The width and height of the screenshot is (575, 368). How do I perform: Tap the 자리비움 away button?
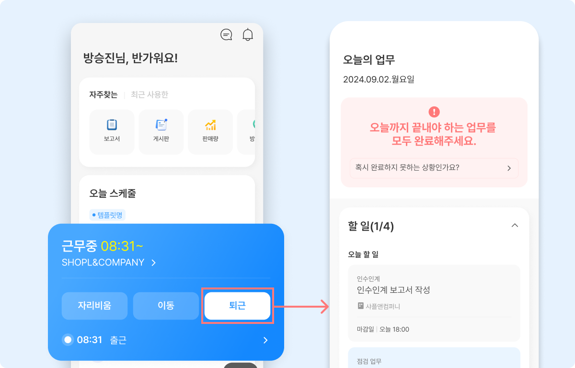(x=94, y=306)
